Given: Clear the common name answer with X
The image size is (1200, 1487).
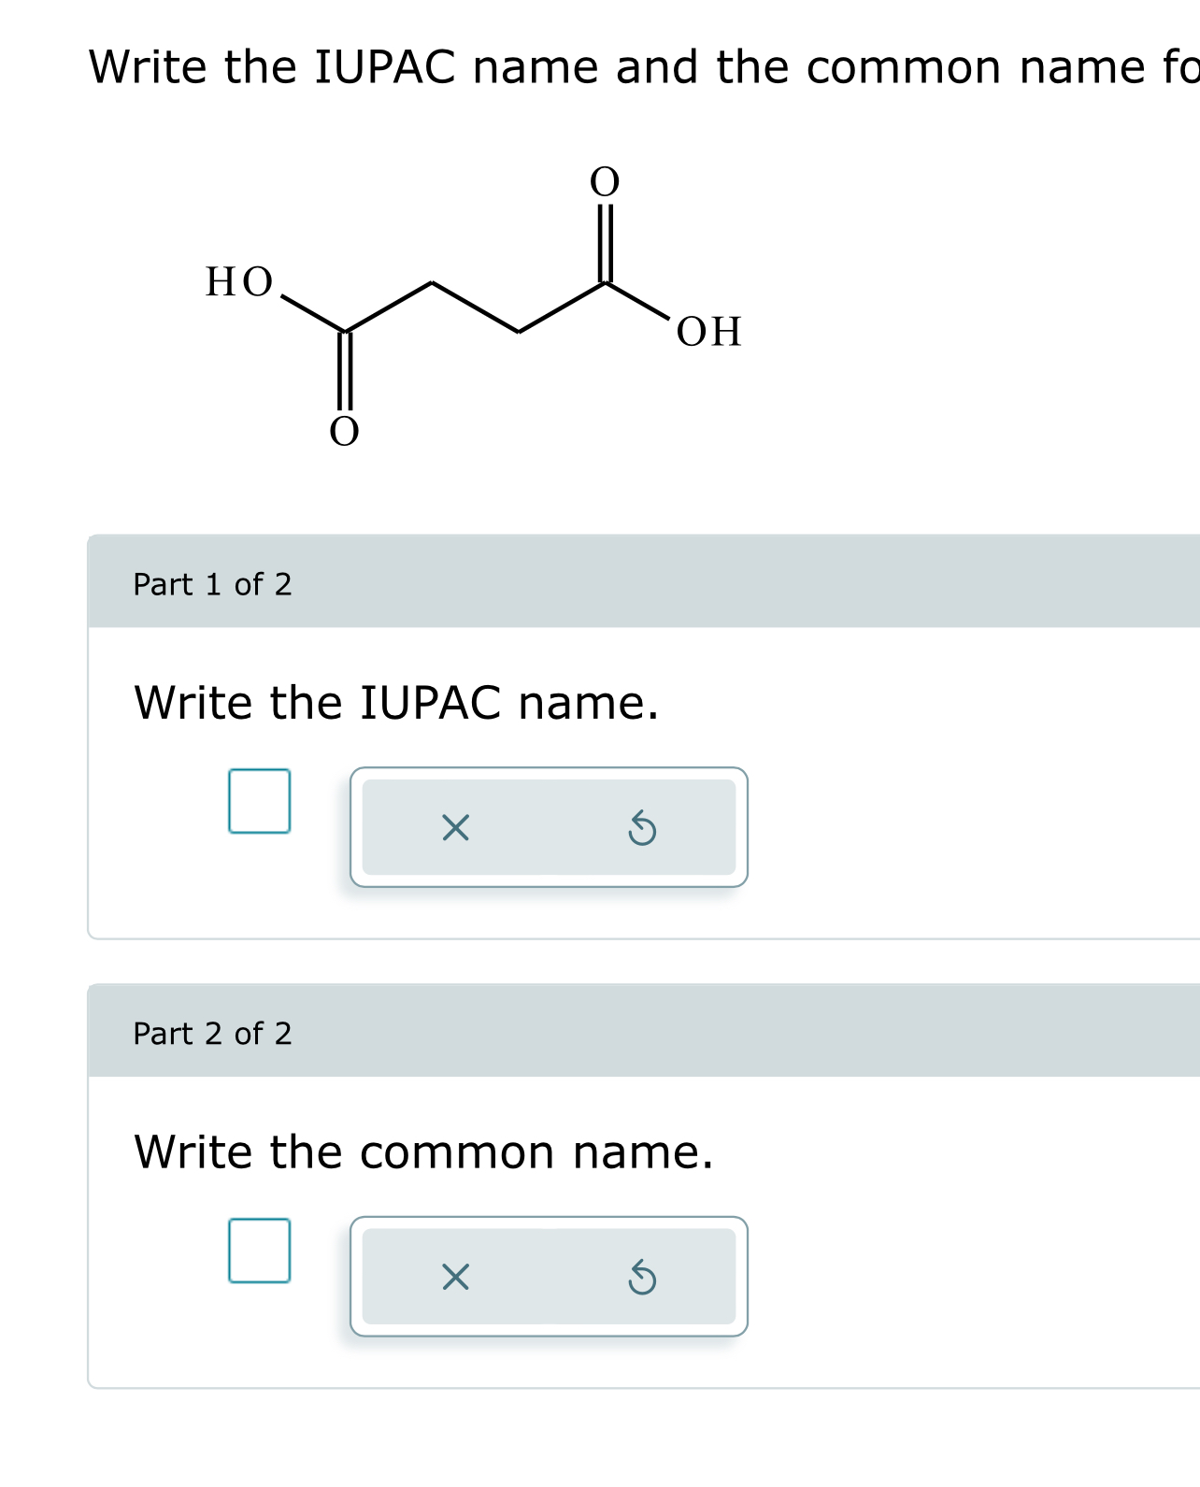Looking at the screenshot, I should 455,1277.
